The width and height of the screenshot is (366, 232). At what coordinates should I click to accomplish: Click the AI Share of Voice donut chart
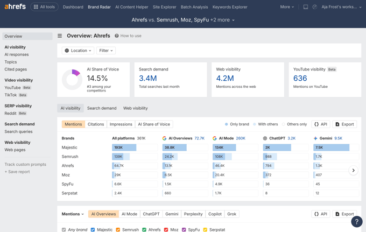point(72,80)
